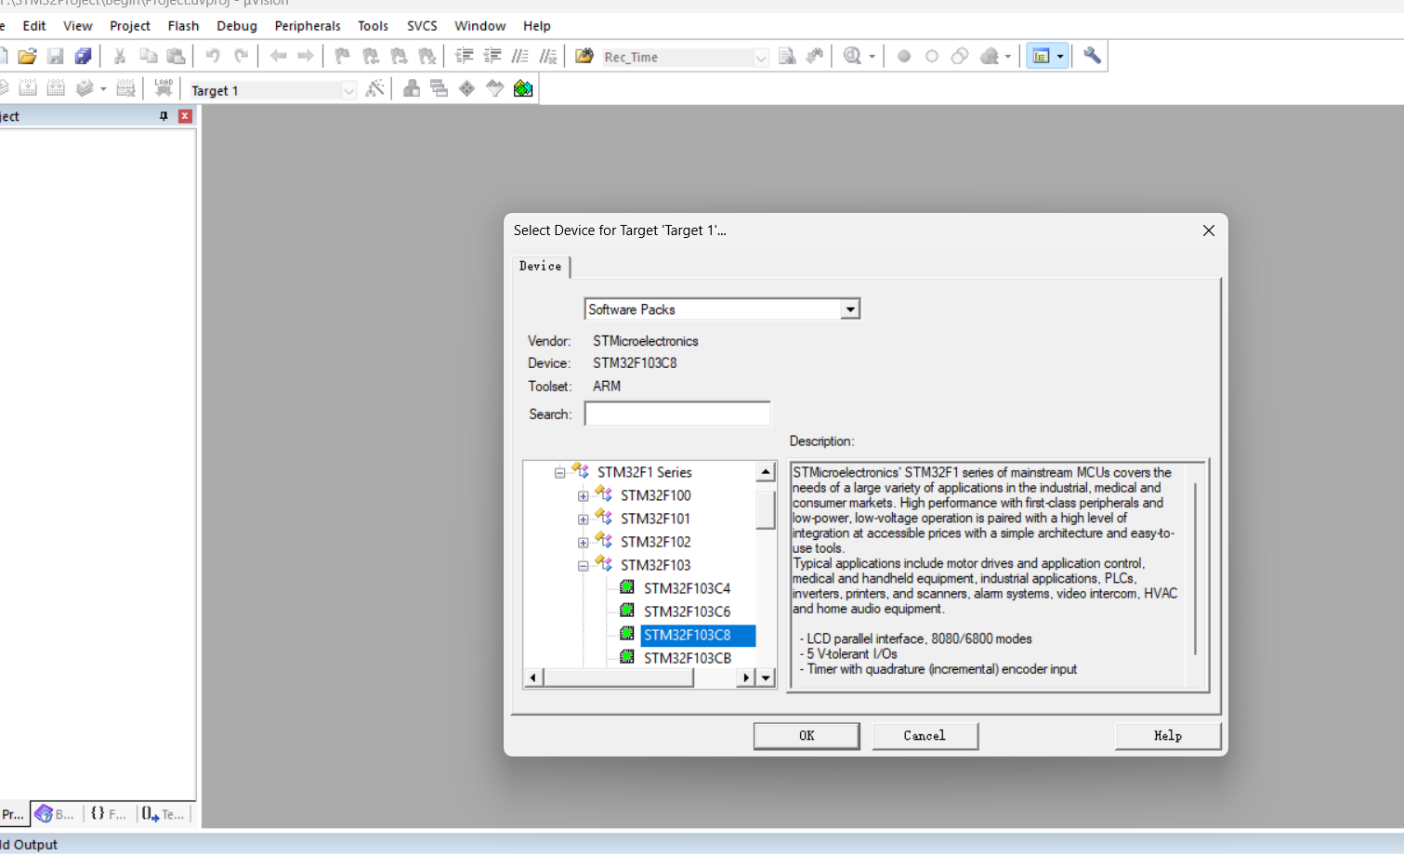Click the Clear All Bookmarks icon
This screenshot has height=855, width=1404.
coord(427,57)
